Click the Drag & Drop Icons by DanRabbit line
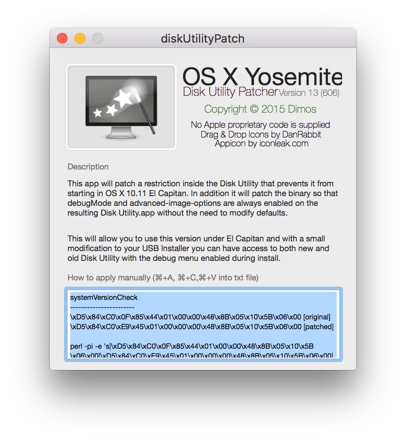The width and height of the screenshot is (406, 441). [x=261, y=134]
